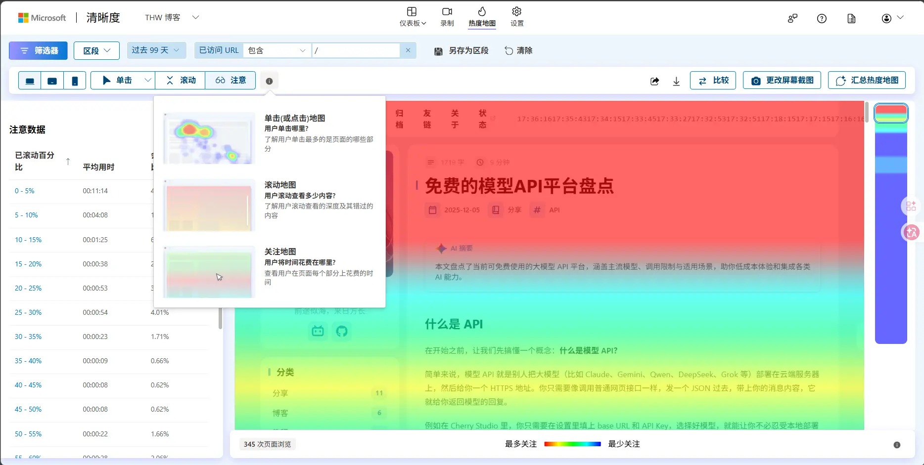This screenshot has width=924, height=465.
Task: Click the heatmap color scale on the right
Action: [x=891, y=222]
